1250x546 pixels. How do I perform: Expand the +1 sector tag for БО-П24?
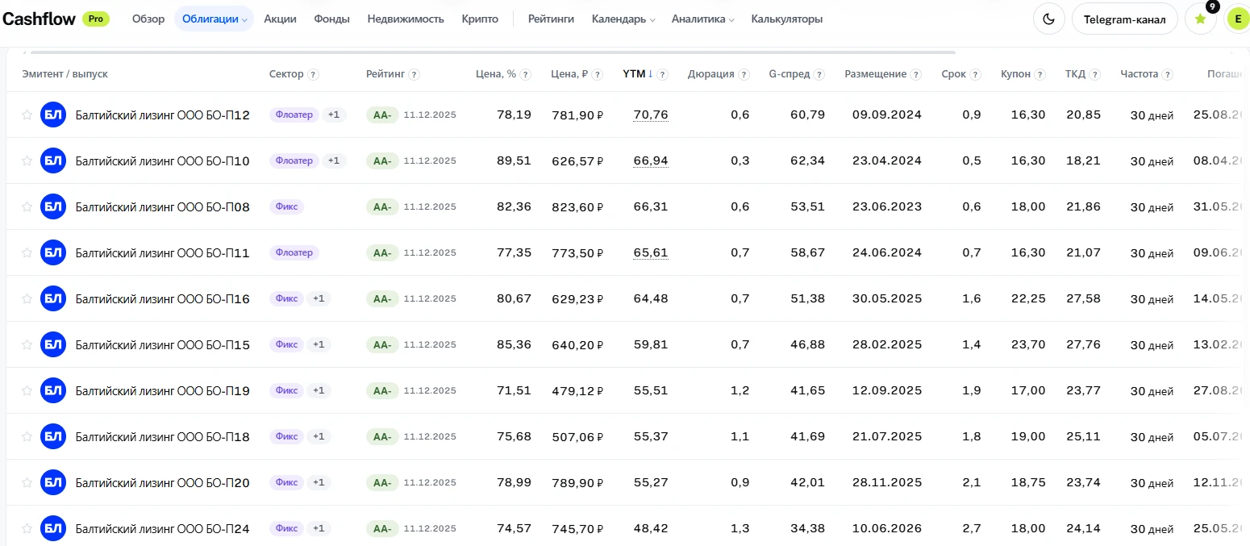319,528
